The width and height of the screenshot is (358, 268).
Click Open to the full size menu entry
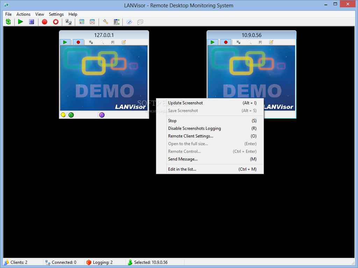click(x=210, y=144)
